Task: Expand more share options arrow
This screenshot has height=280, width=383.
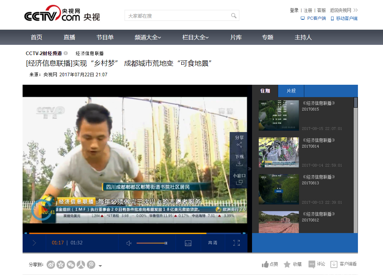Action: coord(100,266)
